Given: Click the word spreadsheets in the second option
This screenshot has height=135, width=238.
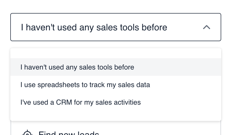Looking at the screenshot, I should [x=58, y=85].
